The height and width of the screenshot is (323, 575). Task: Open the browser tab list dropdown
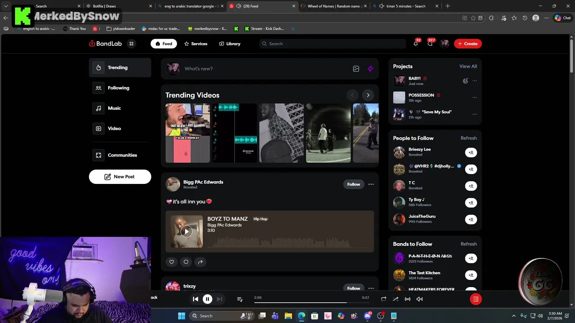tap(6, 6)
